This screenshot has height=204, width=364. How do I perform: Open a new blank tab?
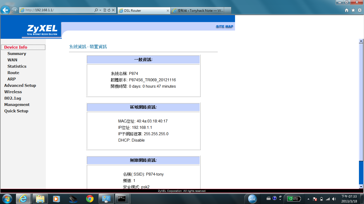[x=228, y=11]
